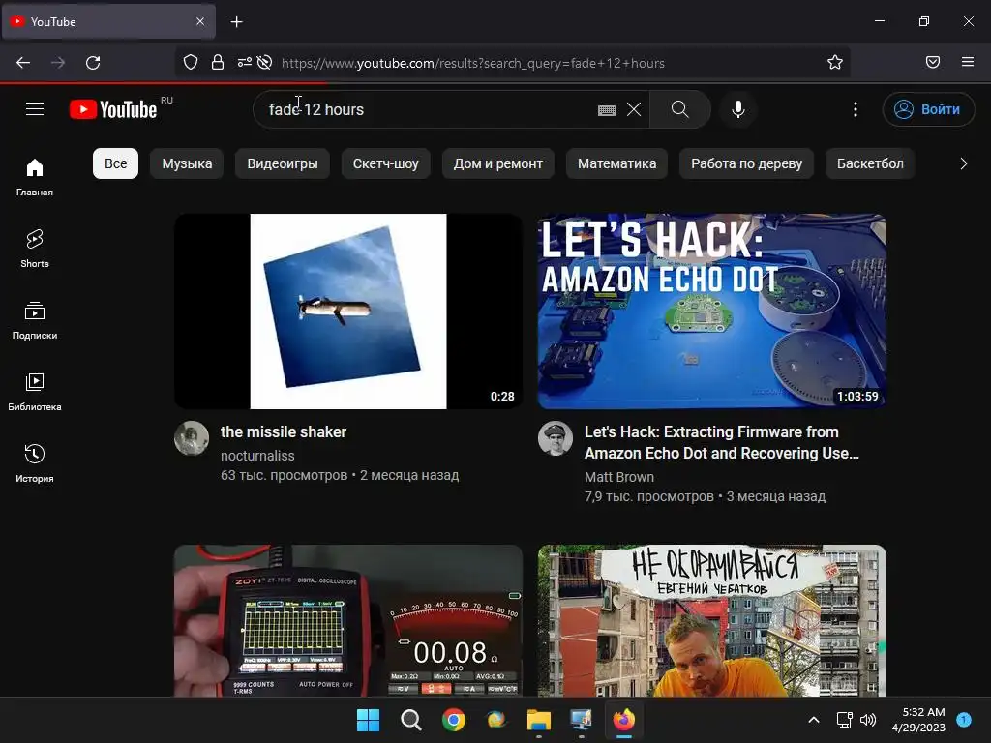This screenshot has height=743, width=991.
Task: Bookmark this page with the star
Action: [835, 62]
